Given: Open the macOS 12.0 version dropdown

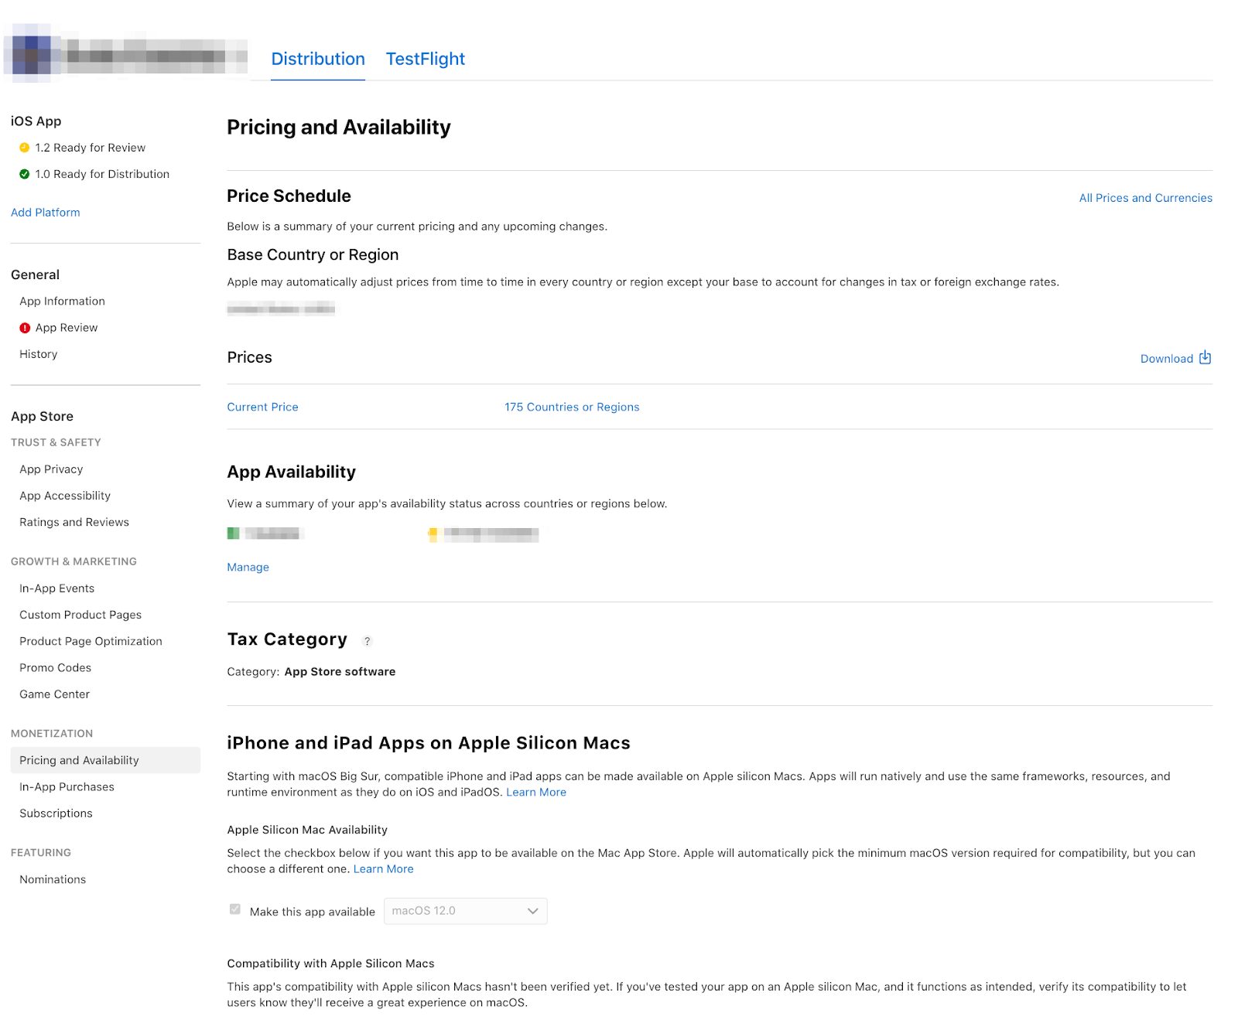Looking at the screenshot, I should point(465,911).
